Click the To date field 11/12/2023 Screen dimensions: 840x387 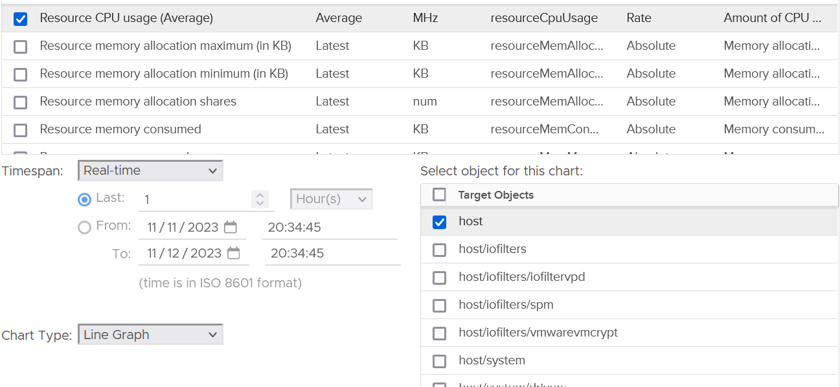click(x=185, y=253)
